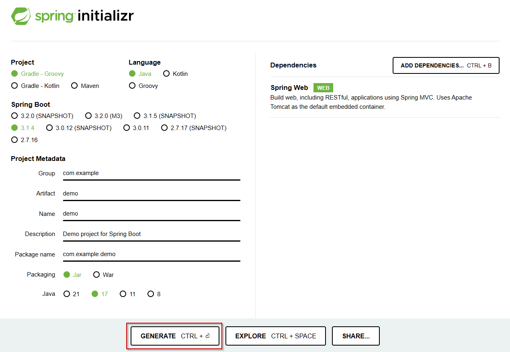The width and height of the screenshot is (510, 352).
Task: Select Maven project type
Action: coord(85,86)
